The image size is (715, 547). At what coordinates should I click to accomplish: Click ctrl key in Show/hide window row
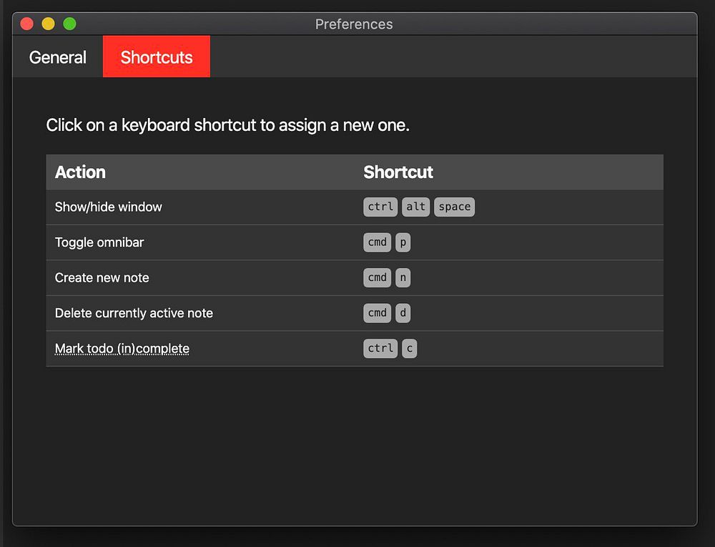[x=380, y=207]
